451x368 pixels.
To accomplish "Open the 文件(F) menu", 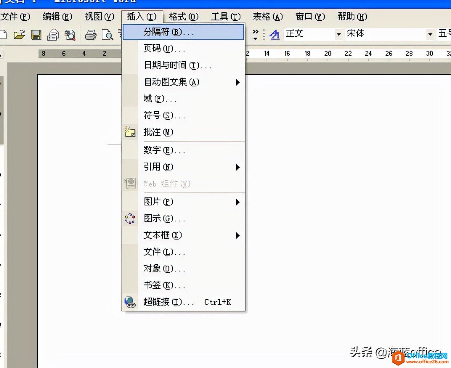I will pos(15,17).
